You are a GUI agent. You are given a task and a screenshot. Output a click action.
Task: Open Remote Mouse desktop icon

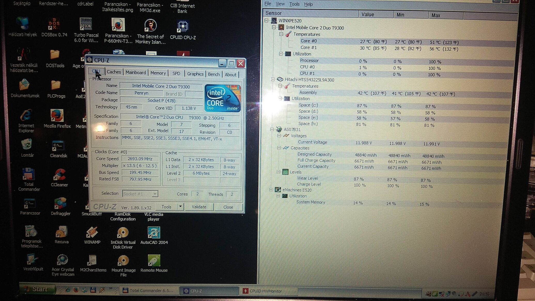(154, 264)
